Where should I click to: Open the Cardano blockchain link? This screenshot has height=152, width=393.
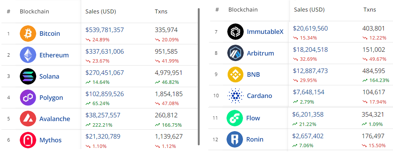coord(259,96)
